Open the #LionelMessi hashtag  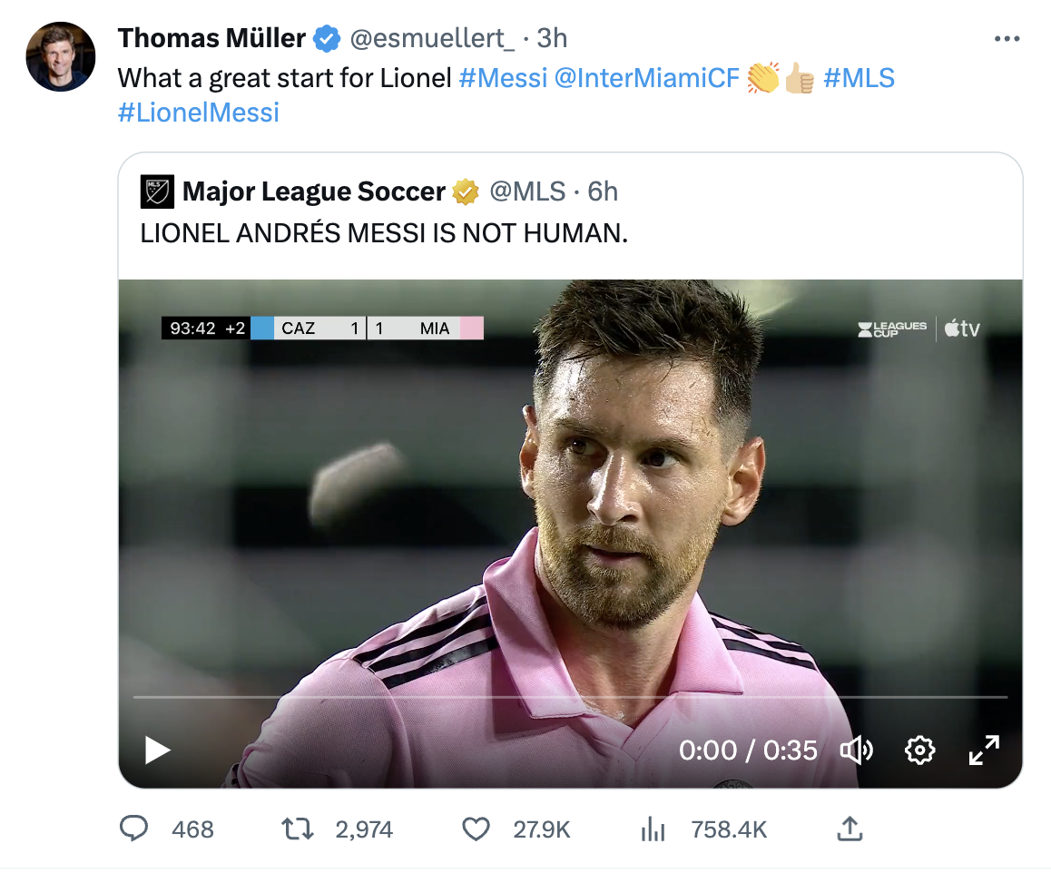pyautogui.click(x=198, y=113)
